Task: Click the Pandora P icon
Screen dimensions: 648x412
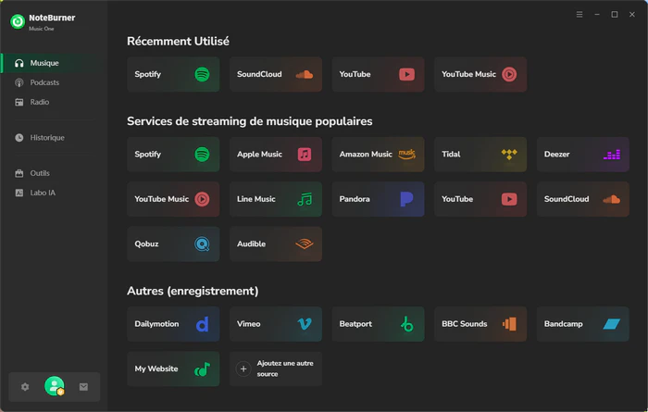Action: [406, 199]
